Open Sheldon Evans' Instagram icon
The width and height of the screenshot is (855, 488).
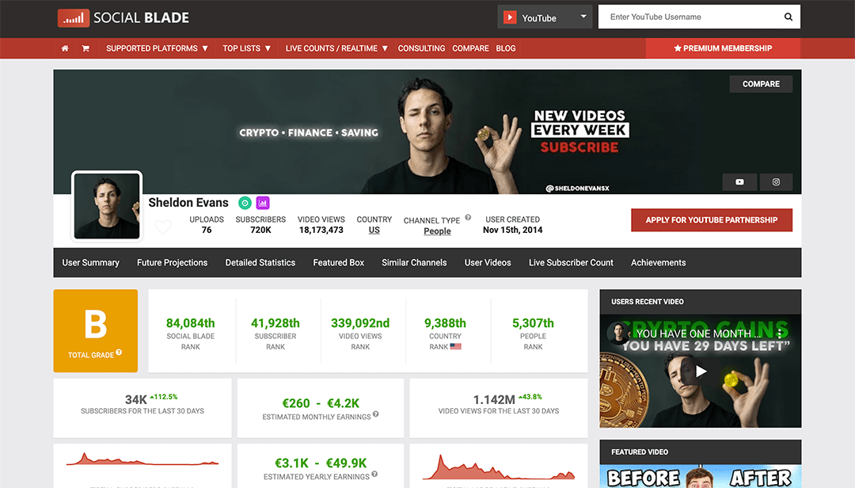point(776,181)
